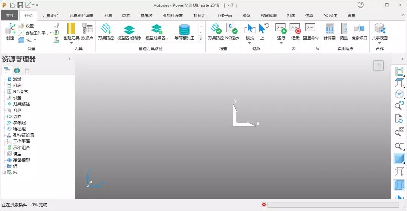Click the Create (创建) project icon
Image resolution: width=407 pixels, height=211 pixels.
tap(10, 29)
